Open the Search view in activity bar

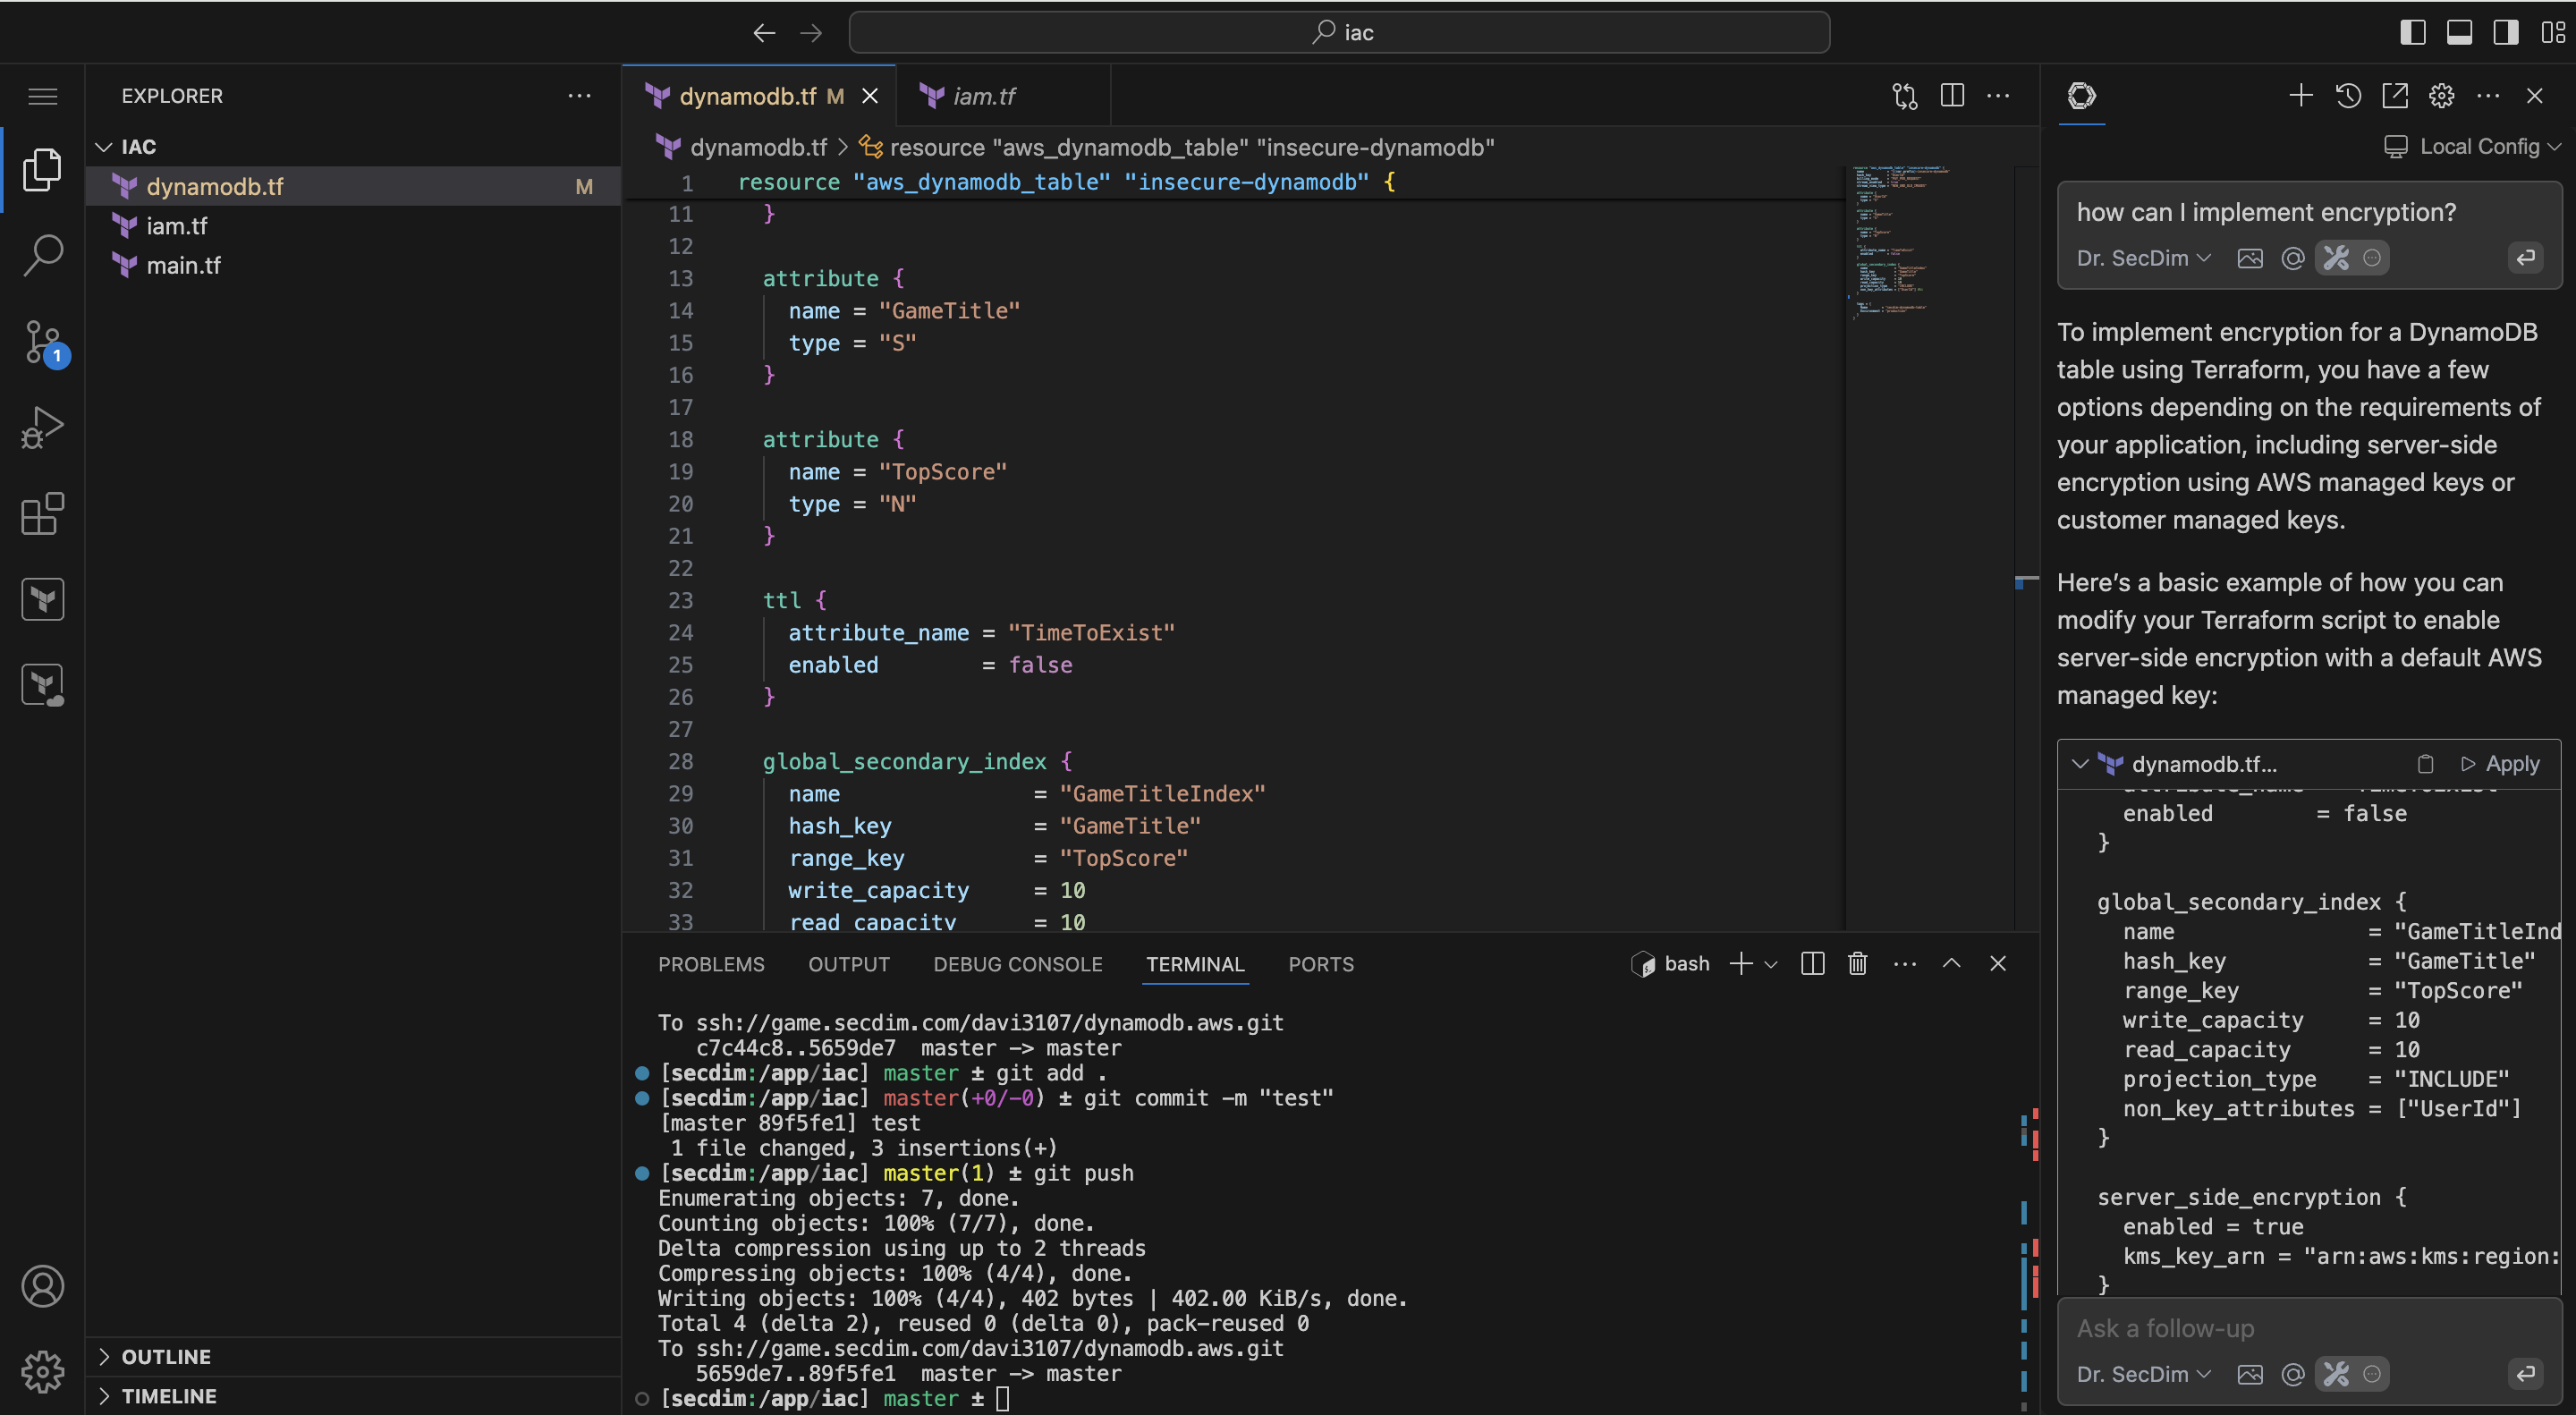tap(42, 256)
